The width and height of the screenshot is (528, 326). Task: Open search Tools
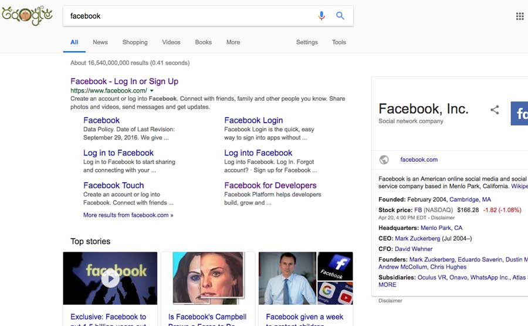coord(339,42)
